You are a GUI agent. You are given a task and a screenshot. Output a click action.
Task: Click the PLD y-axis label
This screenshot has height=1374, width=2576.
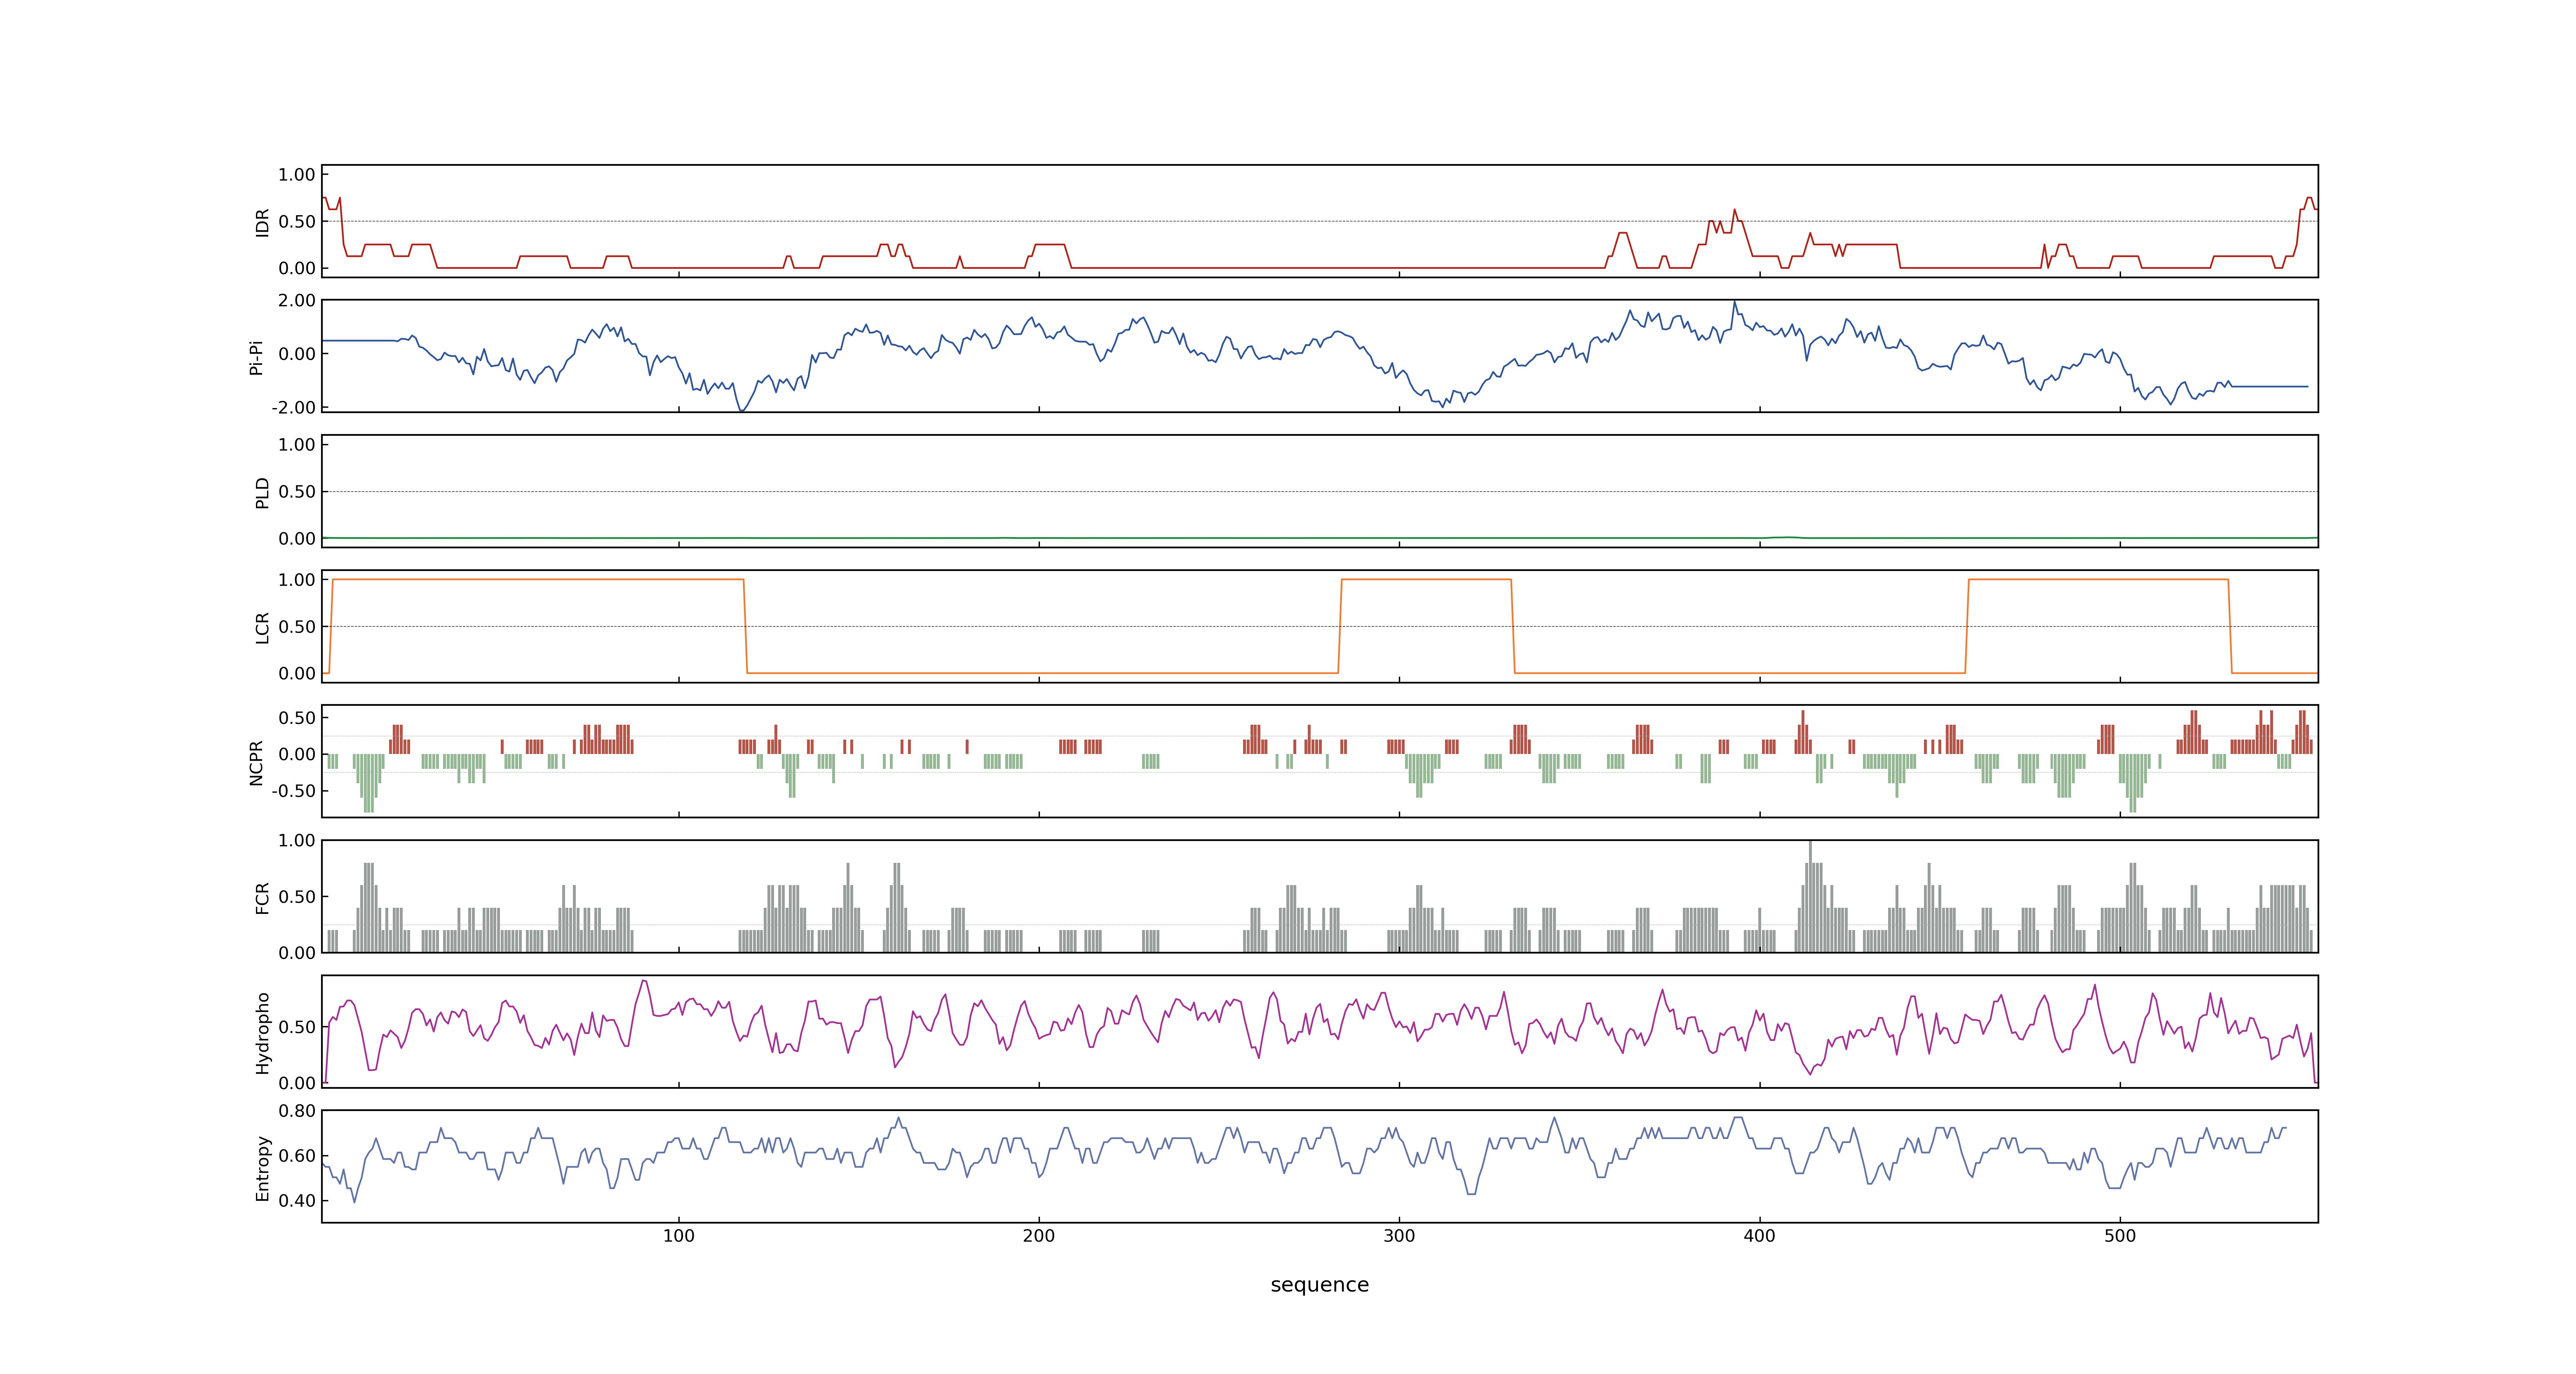tap(262, 492)
